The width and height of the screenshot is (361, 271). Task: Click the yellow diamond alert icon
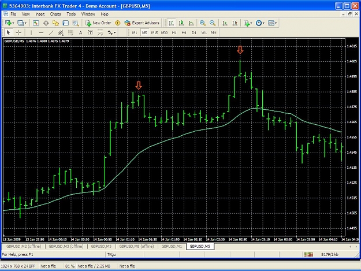click(118, 23)
